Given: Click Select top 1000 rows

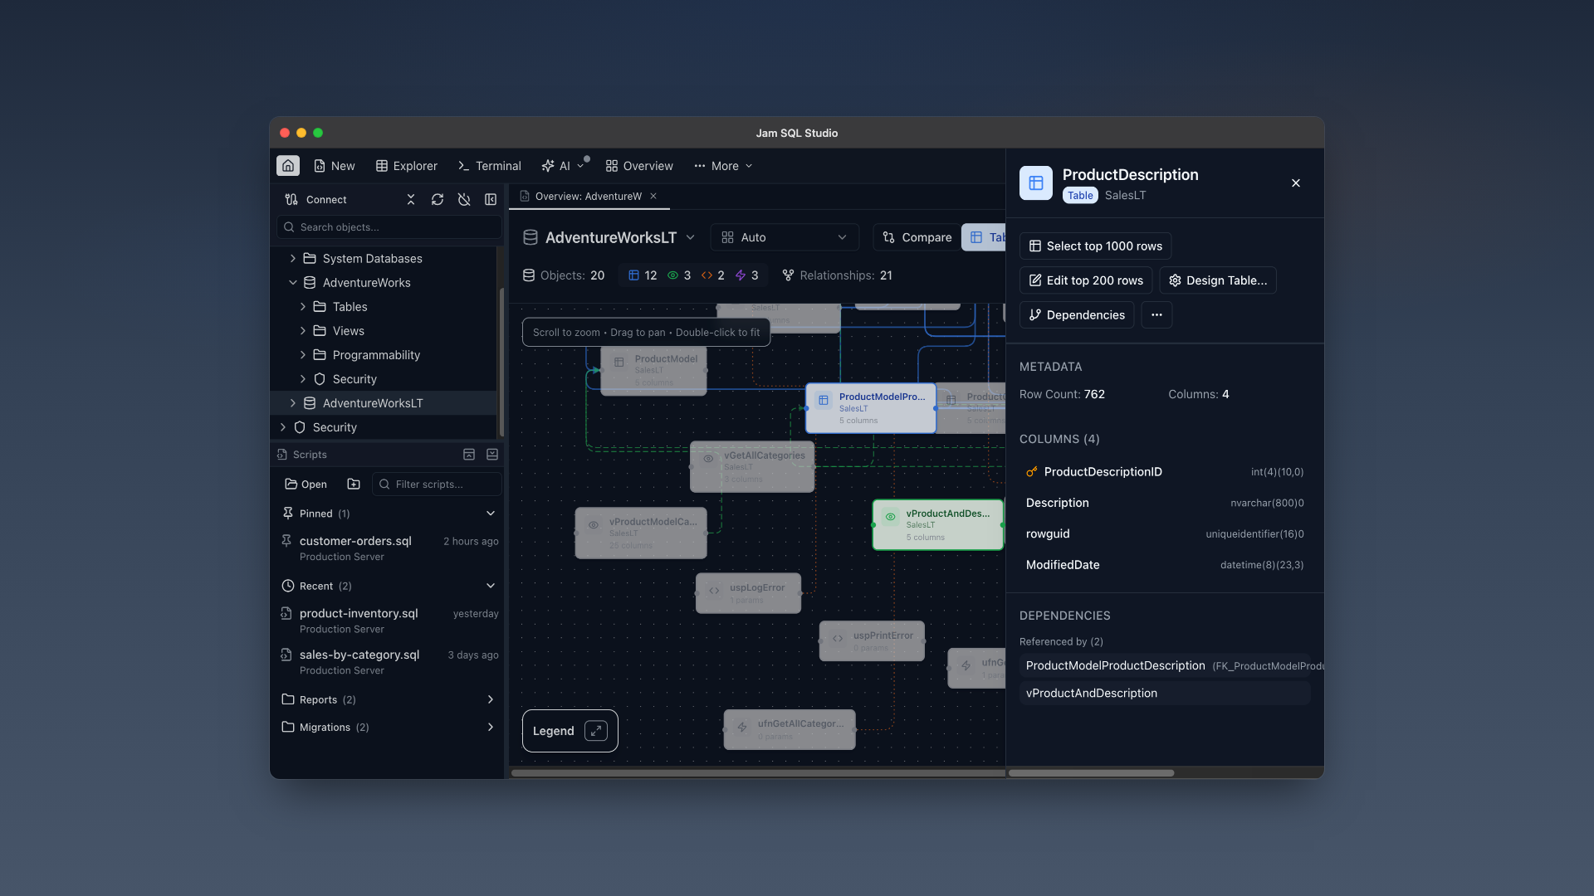Looking at the screenshot, I should tap(1094, 246).
